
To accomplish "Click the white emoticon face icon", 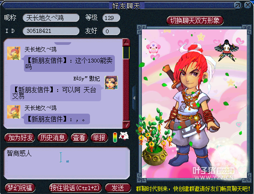I will coord(124,136).
